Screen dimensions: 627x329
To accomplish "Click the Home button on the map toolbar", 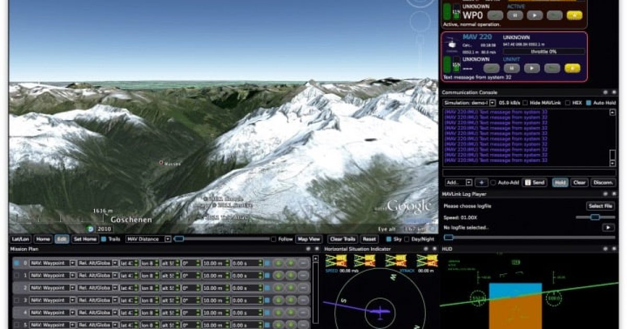I will coord(43,239).
